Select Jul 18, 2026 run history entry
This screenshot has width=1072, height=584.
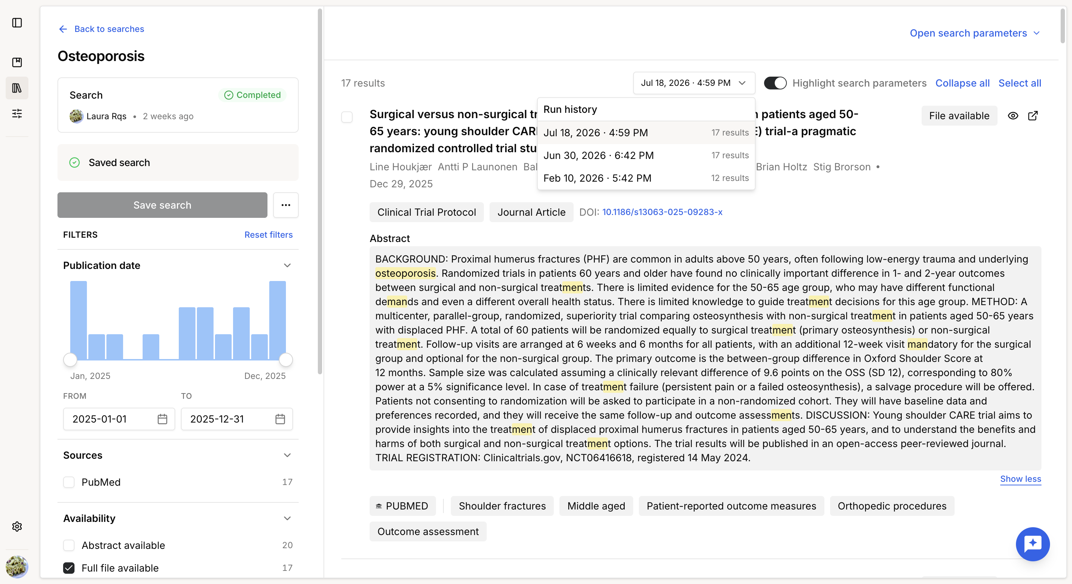[x=646, y=133]
